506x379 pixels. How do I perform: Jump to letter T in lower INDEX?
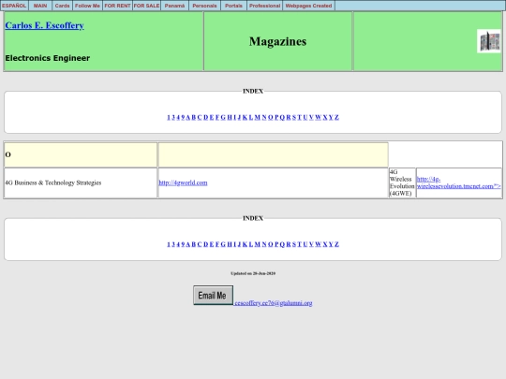[300, 244]
